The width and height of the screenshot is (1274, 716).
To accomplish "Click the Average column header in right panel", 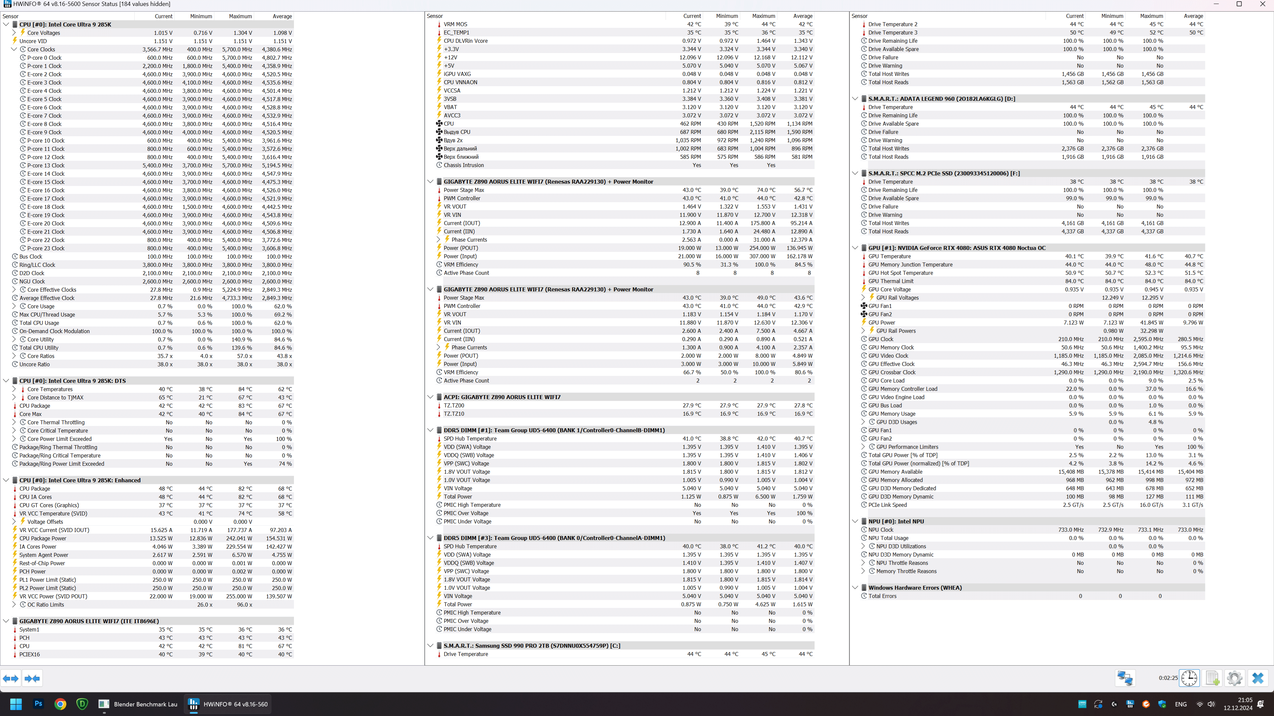I will (x=1193, y=16).
